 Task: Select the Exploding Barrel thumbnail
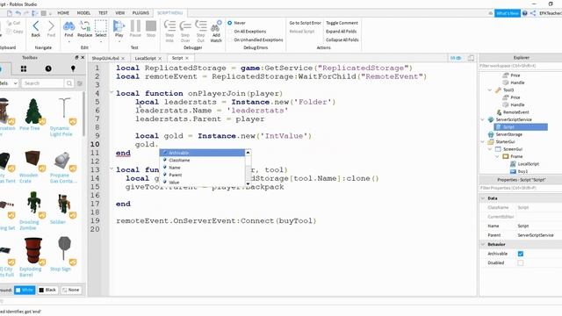click(x=33, y=251)
